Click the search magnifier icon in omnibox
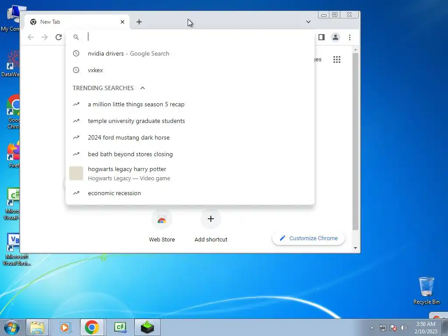448x336 pixels. 76,37
